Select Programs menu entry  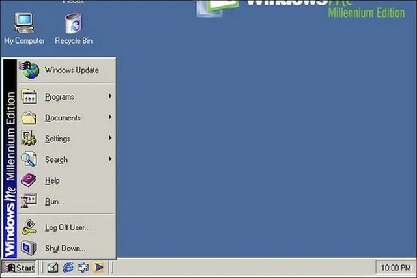[x=66, y=96]
